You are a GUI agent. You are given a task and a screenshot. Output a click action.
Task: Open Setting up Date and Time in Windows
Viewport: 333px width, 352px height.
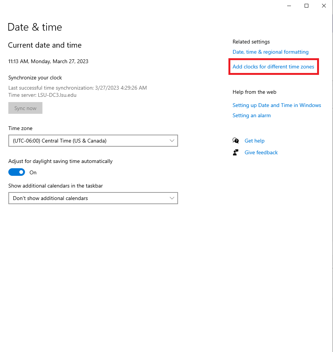click(x=277, y=105)
